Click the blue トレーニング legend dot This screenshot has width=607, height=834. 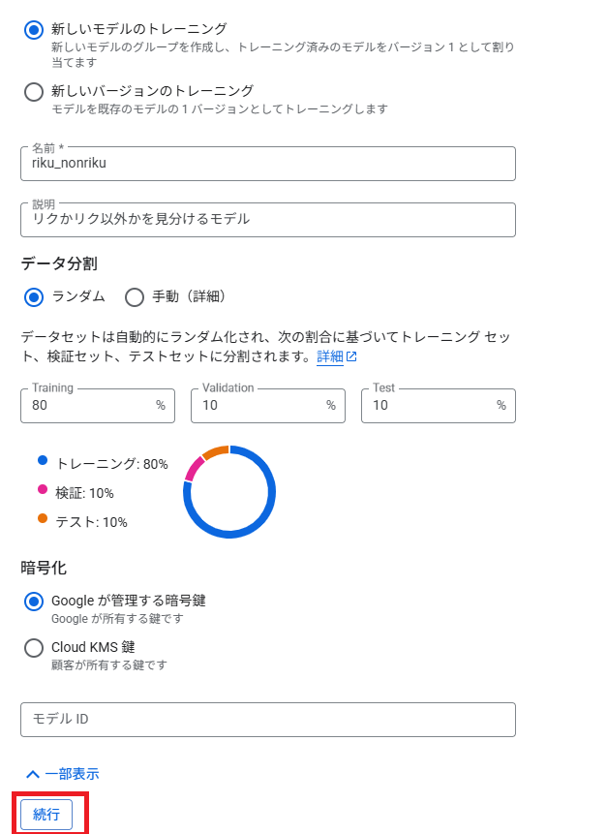click(x=43, y=461)
